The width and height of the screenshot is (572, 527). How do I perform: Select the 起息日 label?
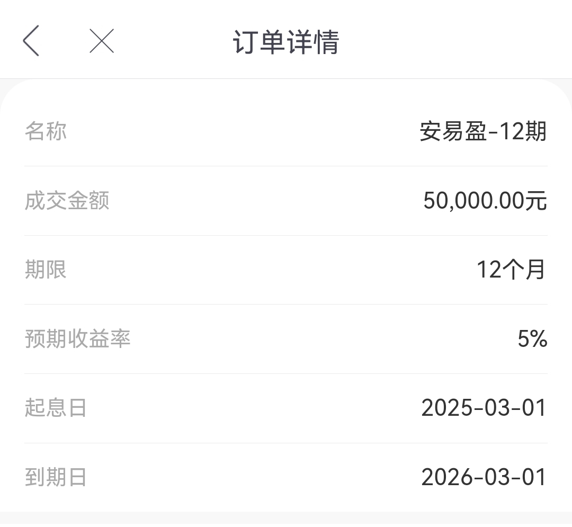tap(56, 407)
